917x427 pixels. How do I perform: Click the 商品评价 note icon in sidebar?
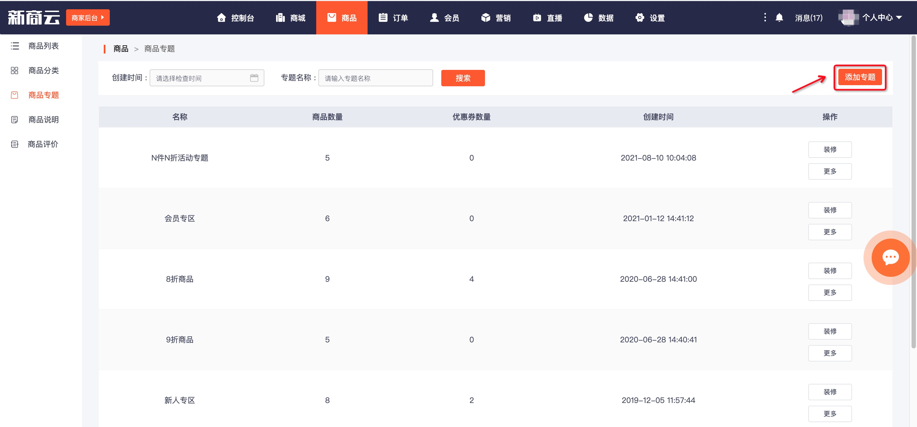pyautogui.click(x=14, y=144)
